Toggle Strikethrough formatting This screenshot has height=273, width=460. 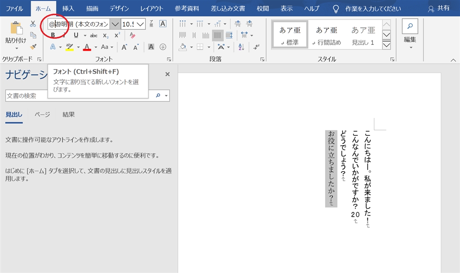pos(93,35)
